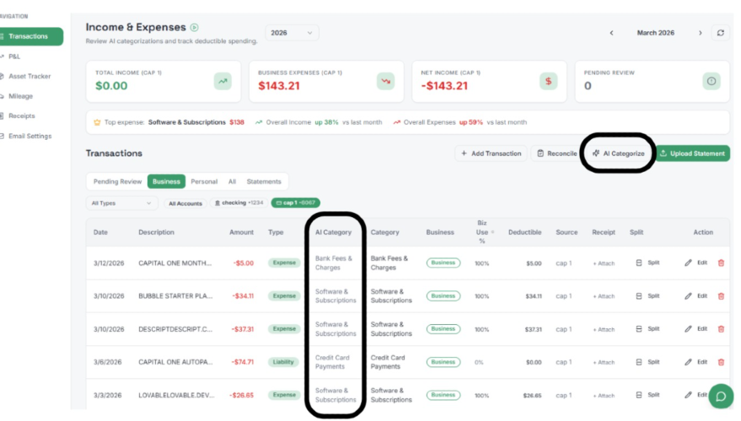Click Upload Statement
Image resolution: width=741 pixels, height=421 pixels.
pyautogui.click(x=693, y=153)
